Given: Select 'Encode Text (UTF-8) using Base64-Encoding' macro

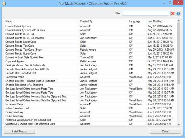Looking at the screenshot, I should [x=90, y=81].
